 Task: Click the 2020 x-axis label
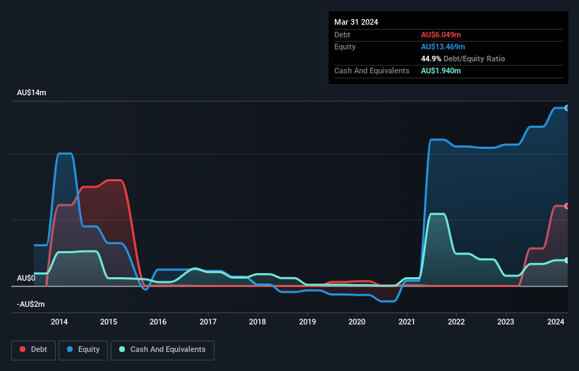pos(357,322)
